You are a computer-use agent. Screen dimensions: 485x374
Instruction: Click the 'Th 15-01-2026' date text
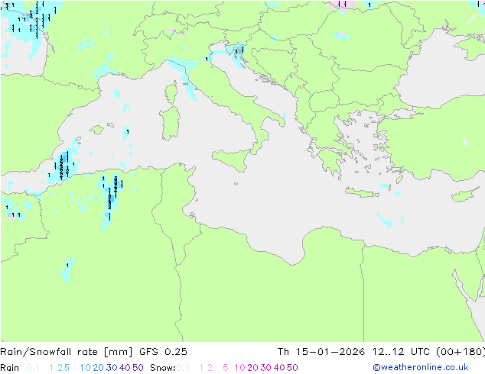(x=321, y=352)
